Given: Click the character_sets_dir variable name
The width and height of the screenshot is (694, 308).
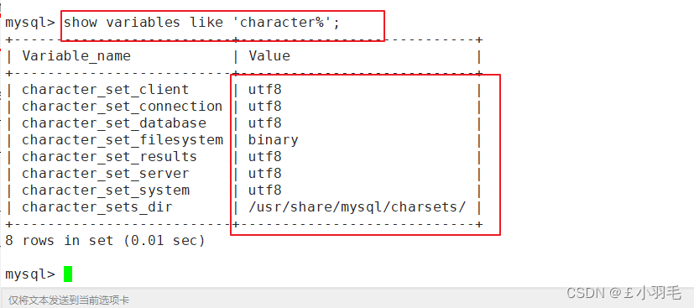Looking at the screenshot, I should pyautogui.click(x=97, y=207).
